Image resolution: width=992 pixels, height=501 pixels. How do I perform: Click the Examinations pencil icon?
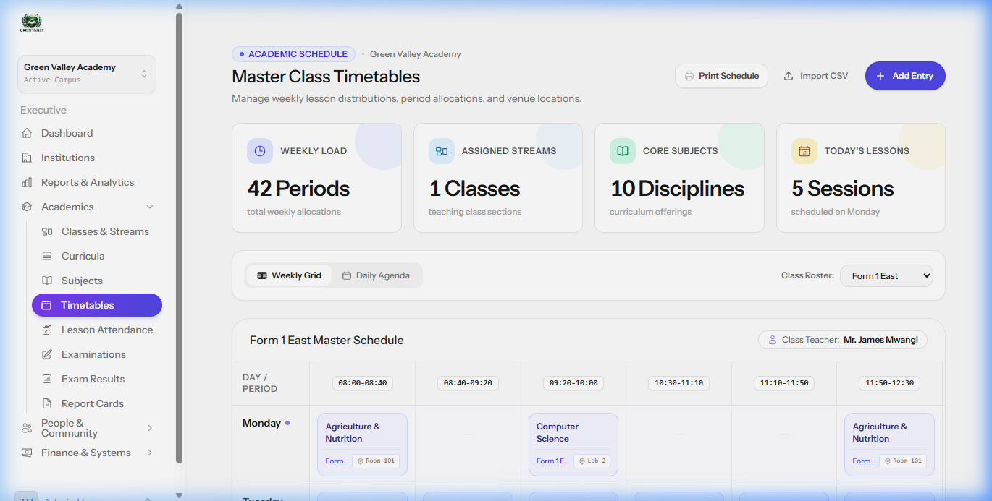pos(47,354)
